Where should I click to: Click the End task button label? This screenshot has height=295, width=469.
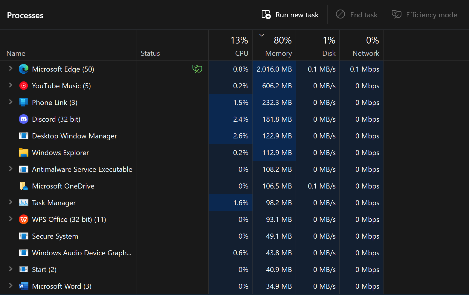click(x=364, y=15)
